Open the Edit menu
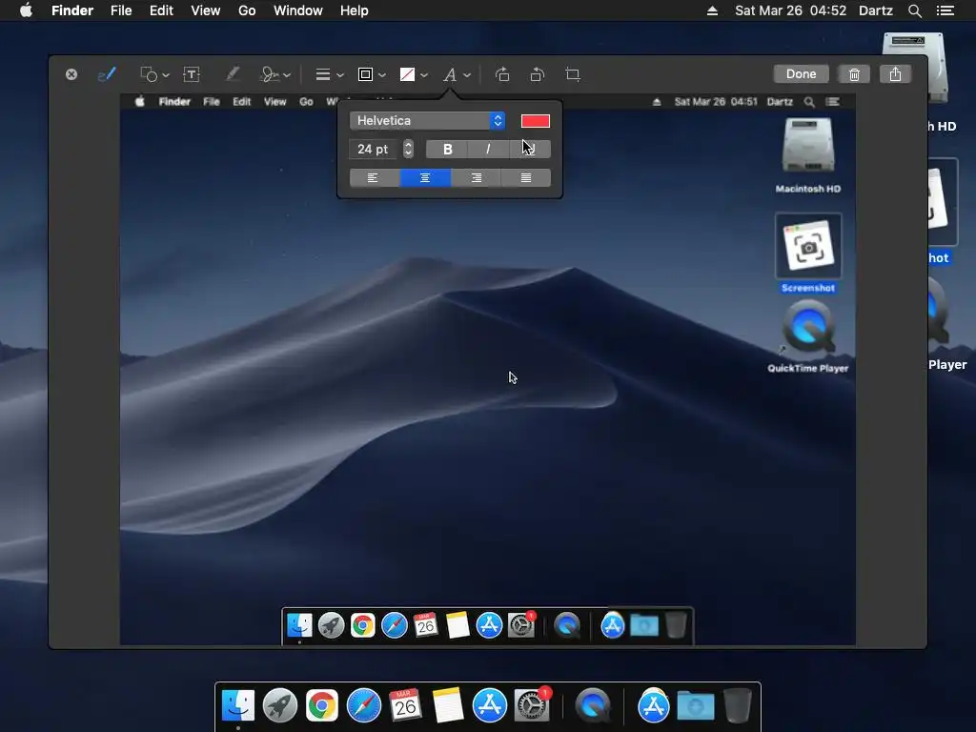The height and width of the screenshot is (732, 976). [161, 10]
